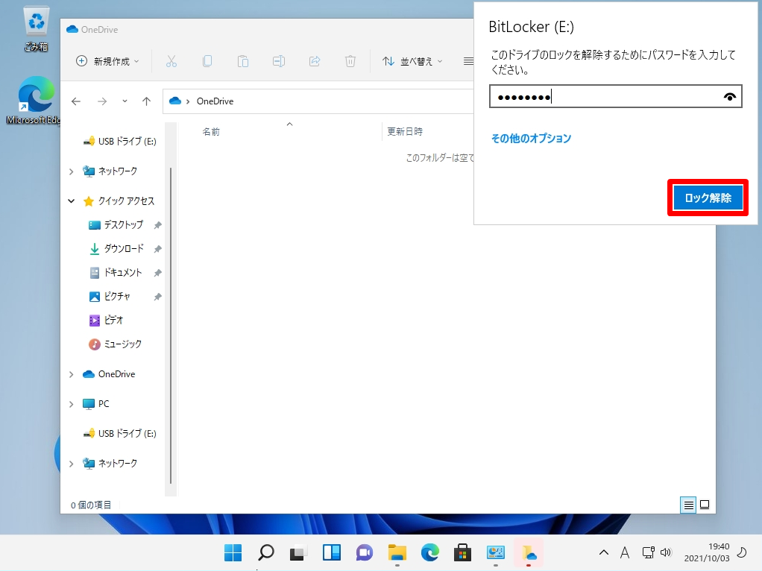Click the ドキュメント pin icon

tap(157, 273)
